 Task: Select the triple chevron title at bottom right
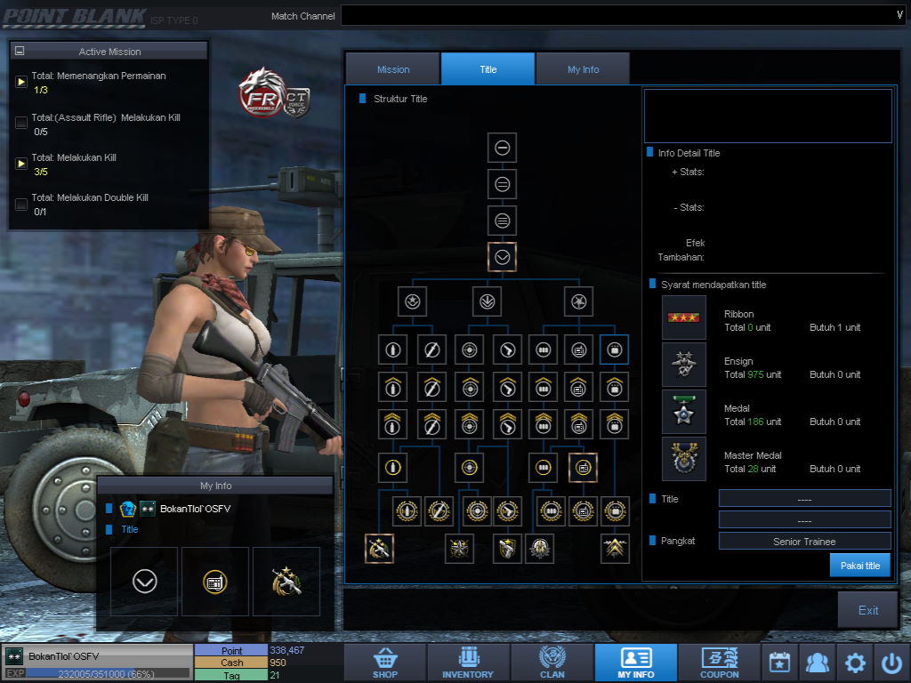tap(615, 548)
